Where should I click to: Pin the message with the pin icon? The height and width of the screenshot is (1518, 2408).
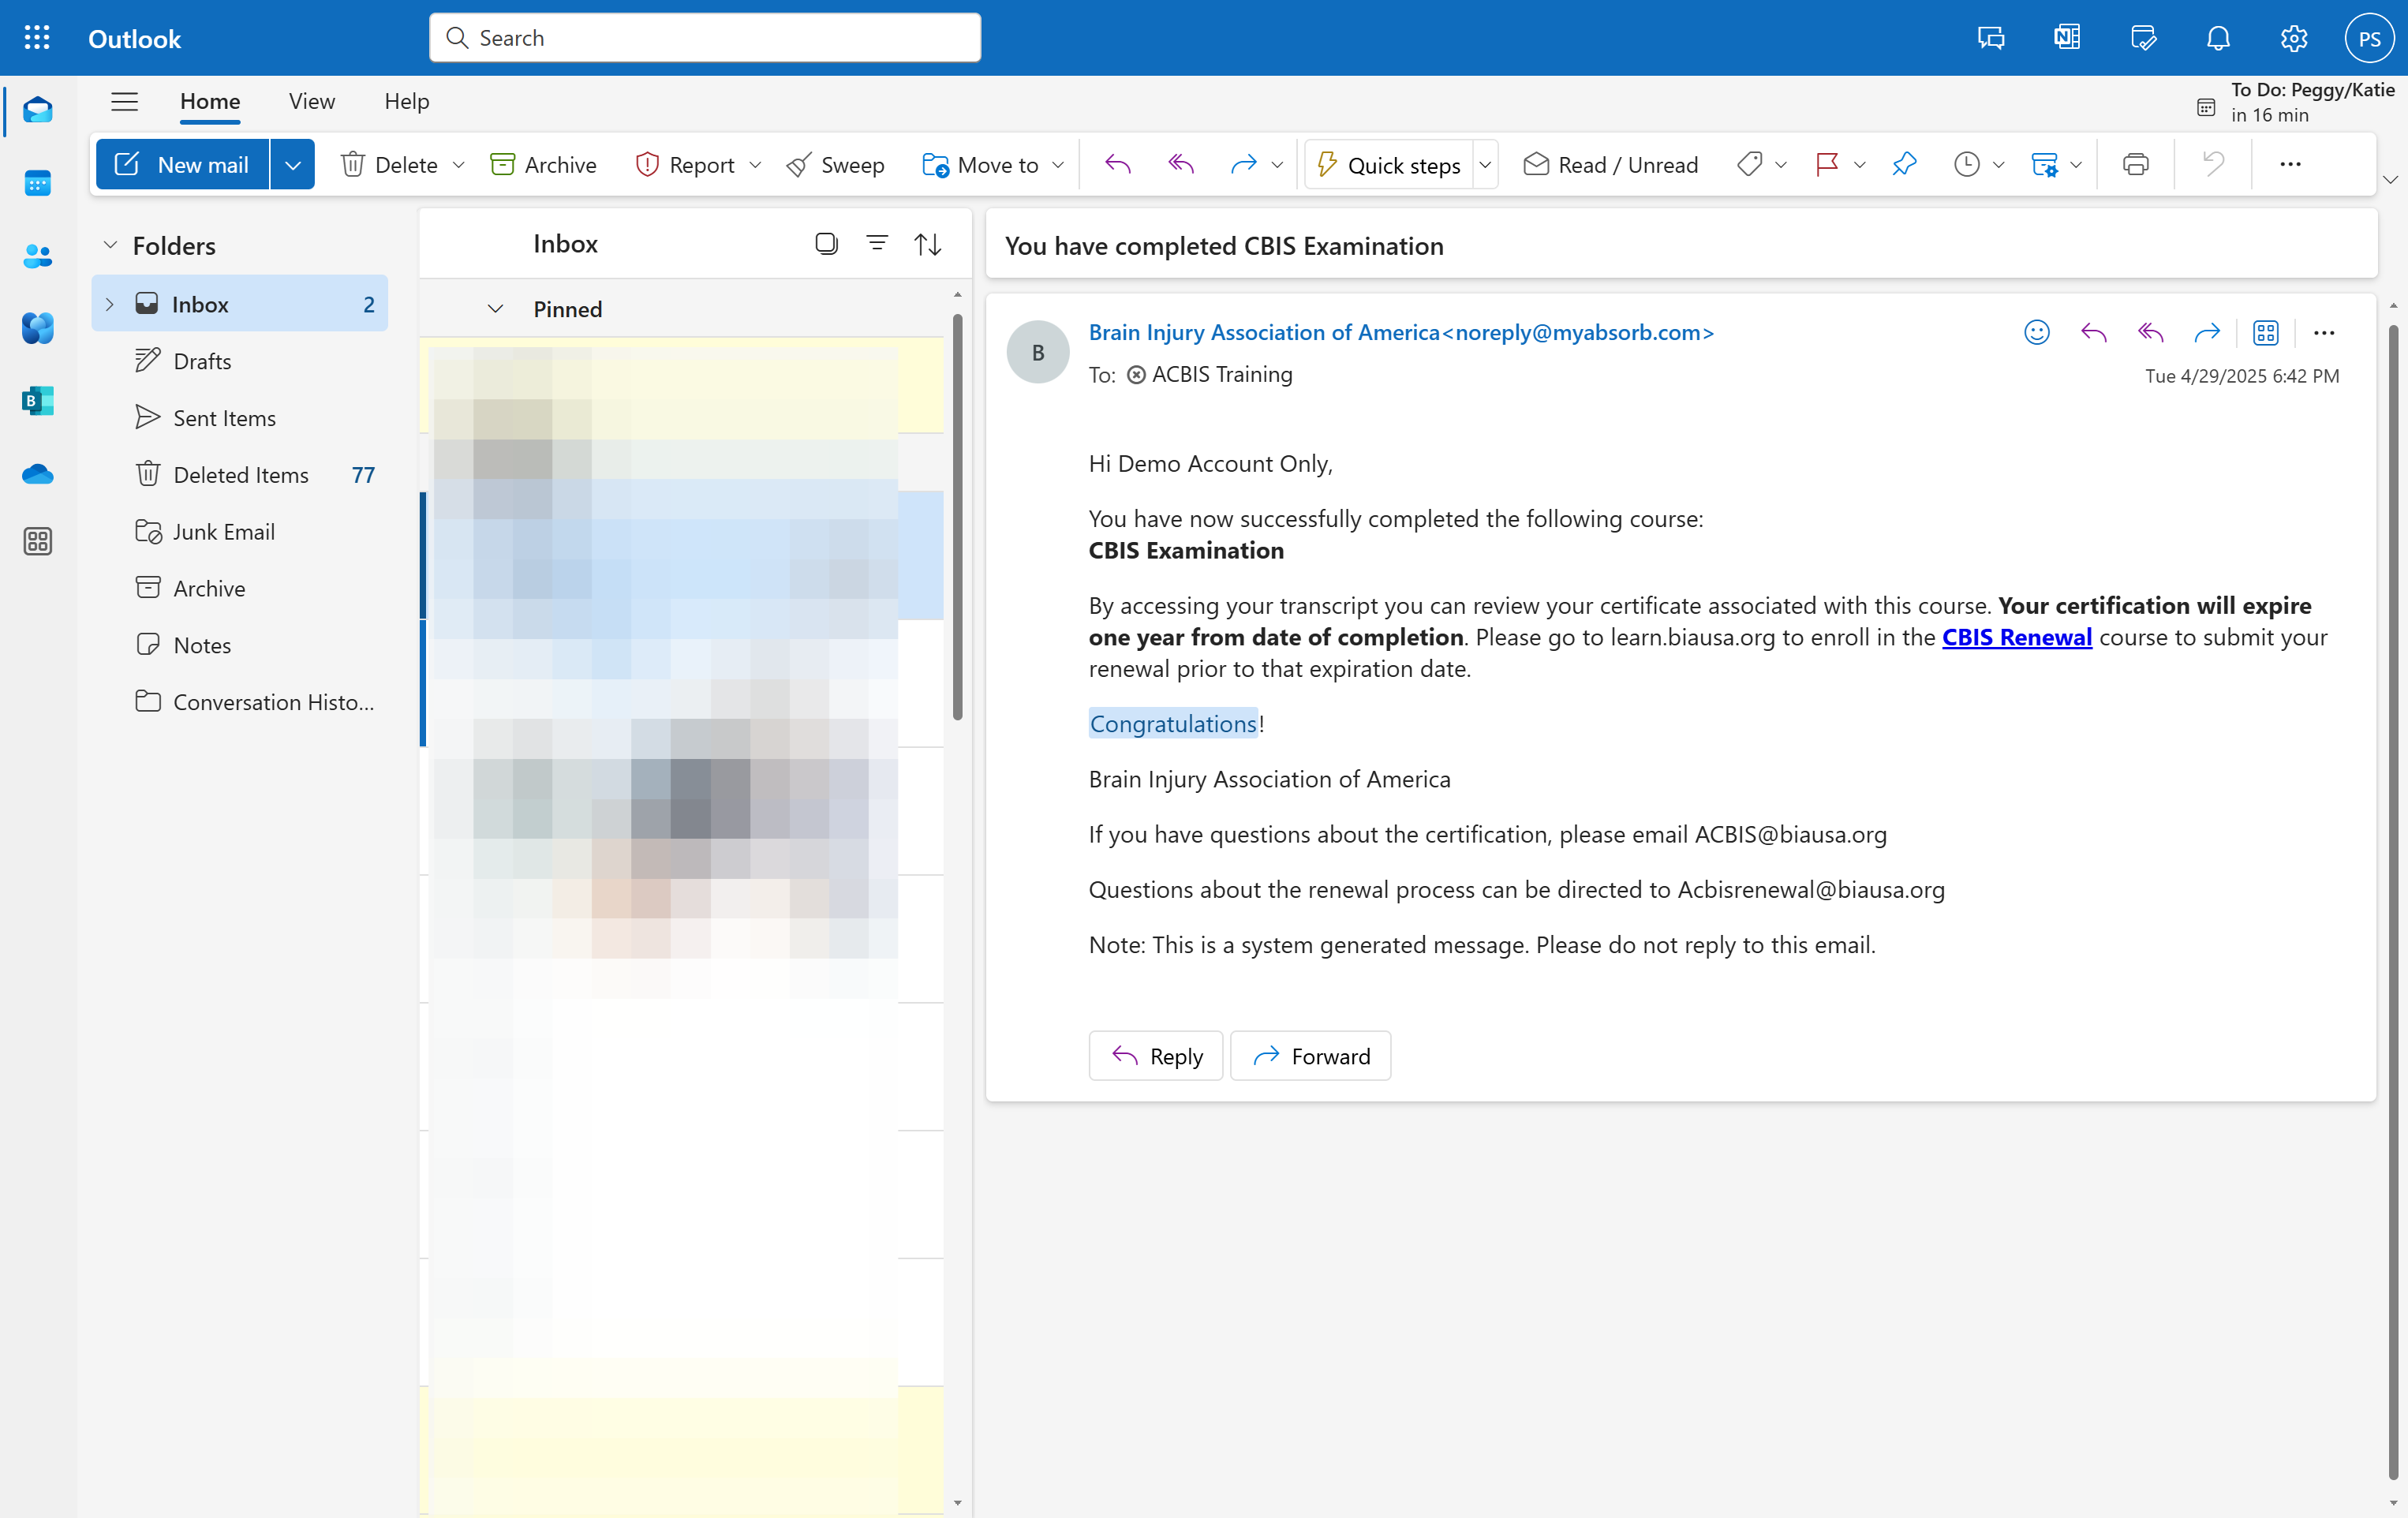[x=1904, y=164]
